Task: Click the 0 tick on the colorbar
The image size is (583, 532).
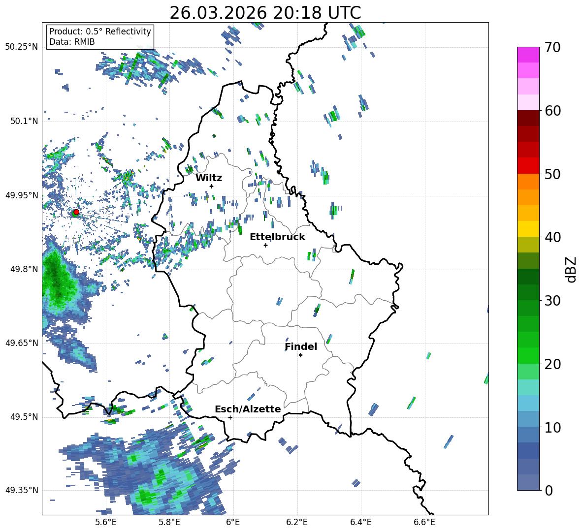Action: (x=549, y=490)
